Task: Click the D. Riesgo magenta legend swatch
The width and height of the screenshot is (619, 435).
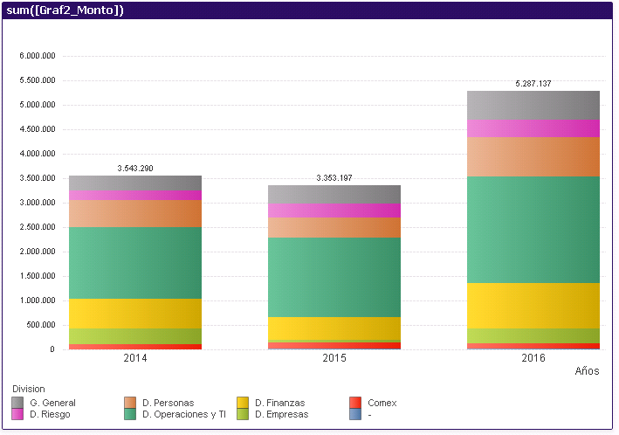Action: coord(17,414)
